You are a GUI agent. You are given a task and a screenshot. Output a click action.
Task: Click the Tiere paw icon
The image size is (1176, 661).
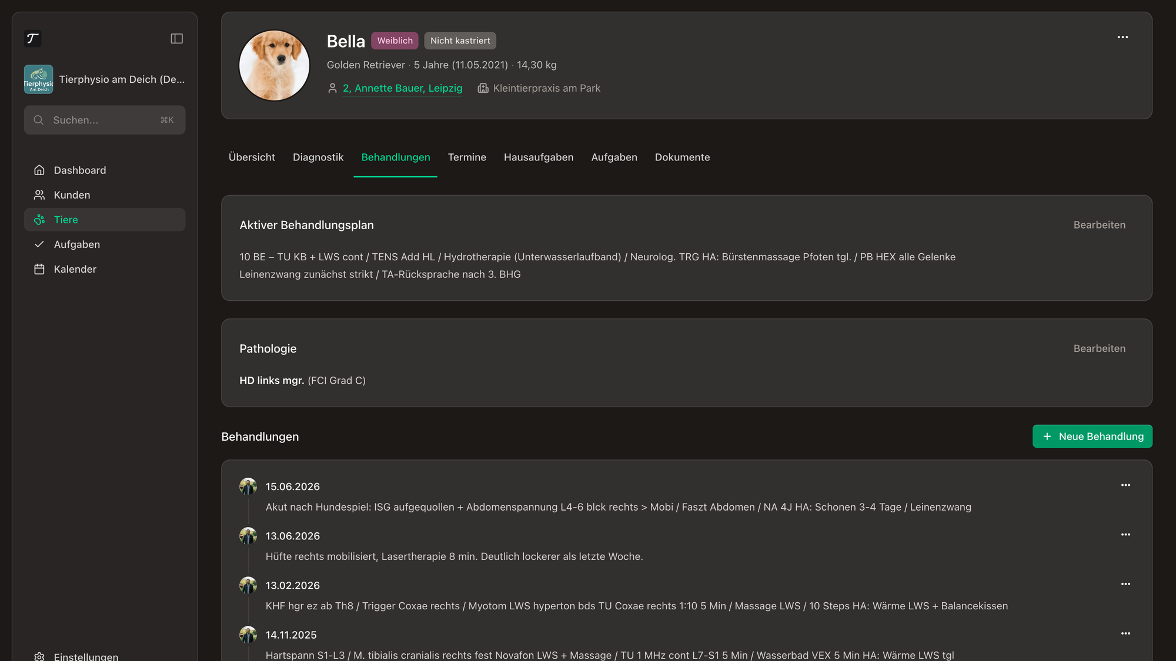point(39,220)
